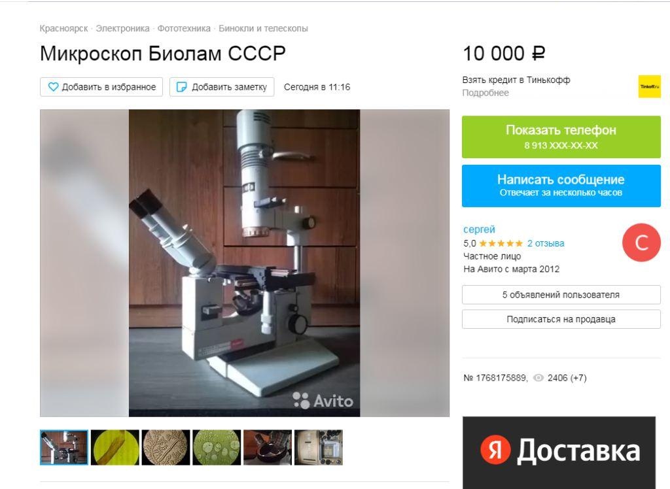The height and width of the screenshot is (489, 670).
Task: Open Бинокли и телескопы breadcrumb
Action: pyautogui.click(x=263, y=29)
